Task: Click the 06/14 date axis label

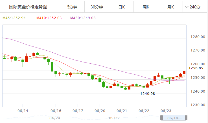Action: point(23,111)
